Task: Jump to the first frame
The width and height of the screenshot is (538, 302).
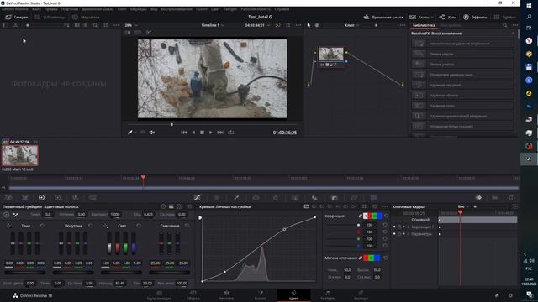Action: [184, 133]
